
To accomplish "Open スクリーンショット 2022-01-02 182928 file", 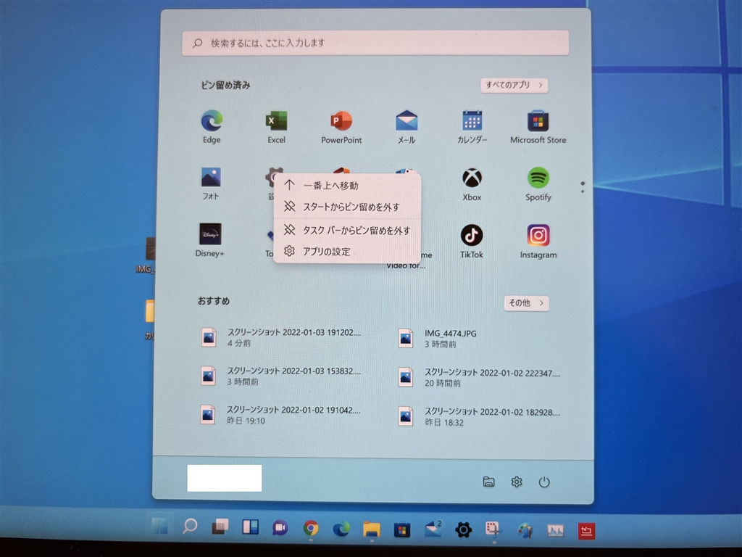I will (479, 417).
